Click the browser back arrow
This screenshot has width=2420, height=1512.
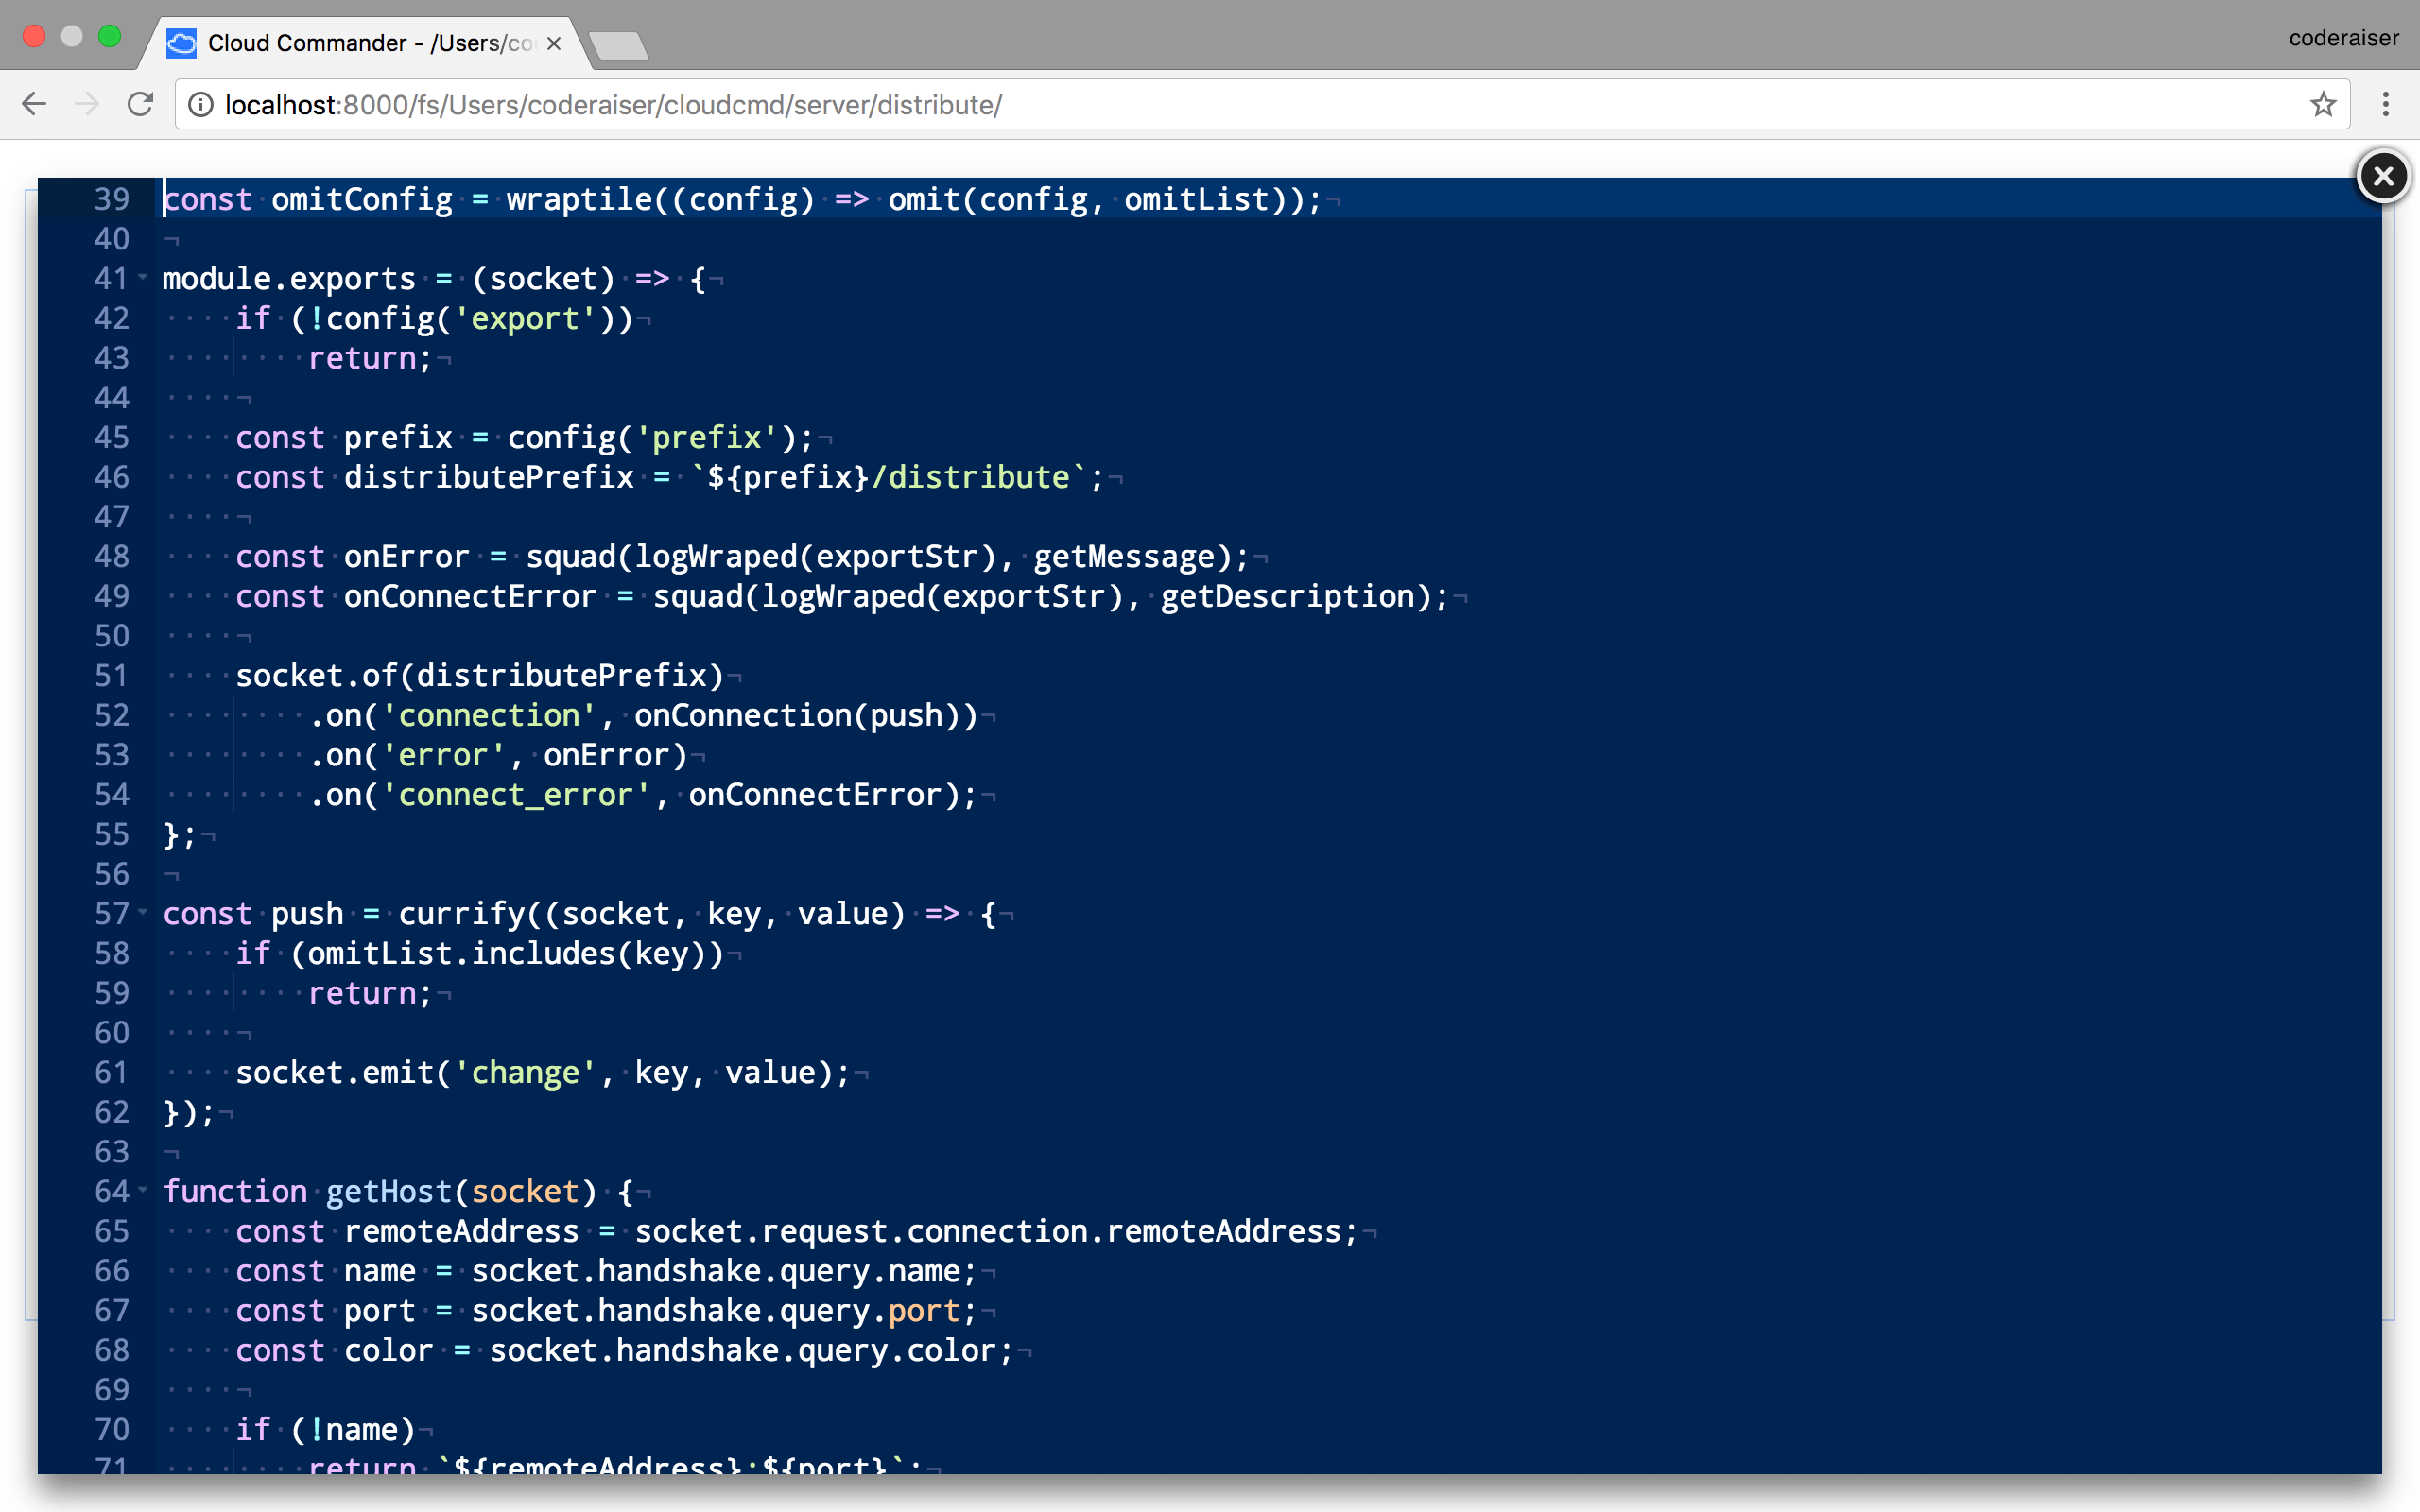point(34,104)
